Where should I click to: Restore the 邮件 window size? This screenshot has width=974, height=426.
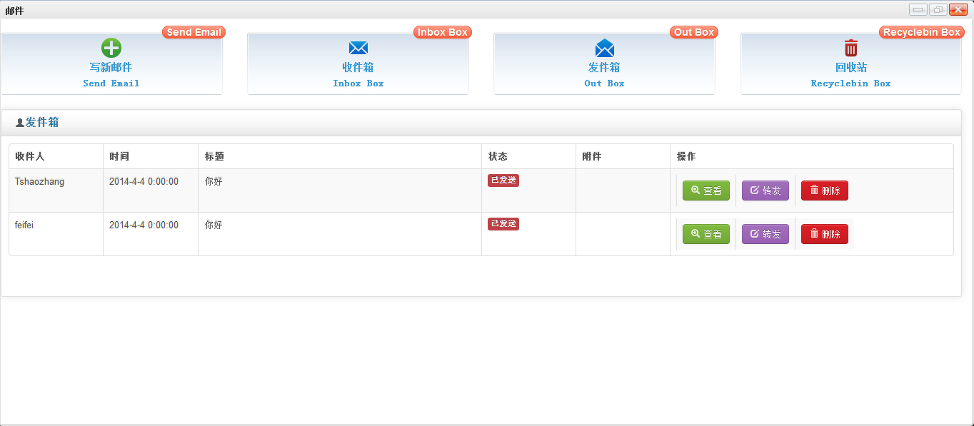tap(938, 9)
